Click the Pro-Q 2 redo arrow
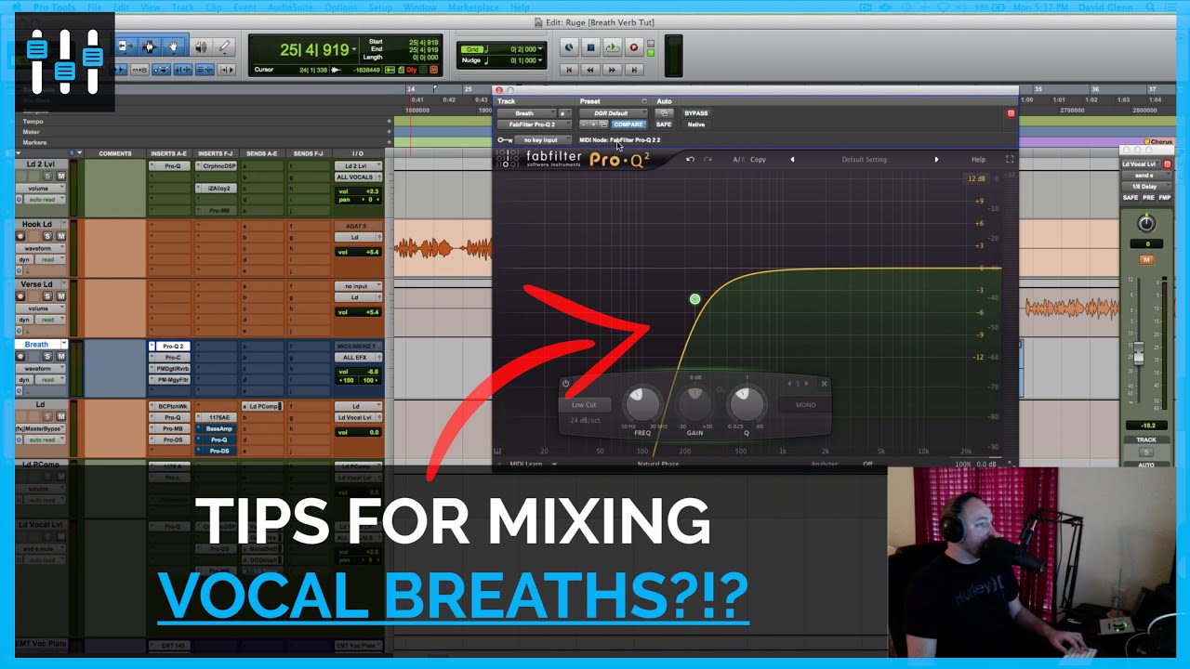This screenshot has width=1190, height=669. pyautogui.click(x=708, y=160)
